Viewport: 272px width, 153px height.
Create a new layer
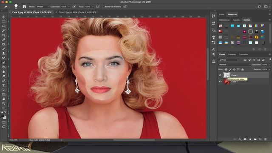click(260, 139)
